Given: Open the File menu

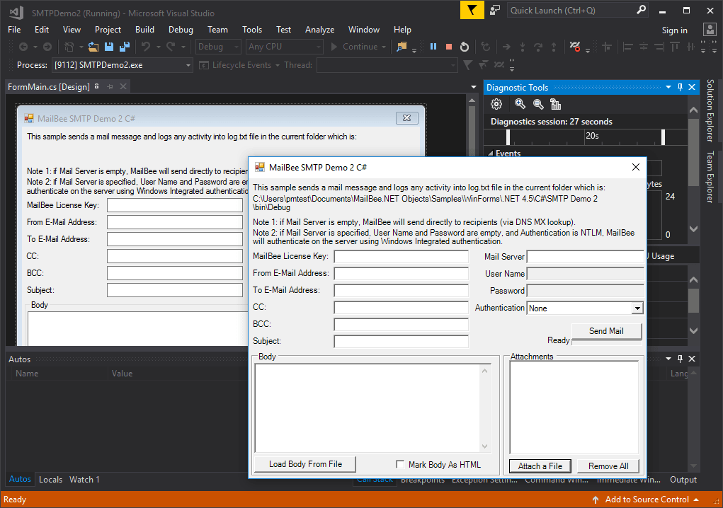Looking at the screenshot, I should (x=14, y=30).
